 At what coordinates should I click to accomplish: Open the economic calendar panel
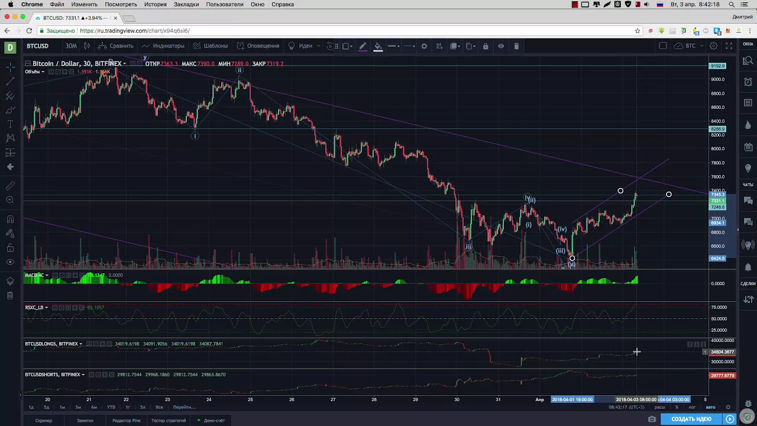748,147
